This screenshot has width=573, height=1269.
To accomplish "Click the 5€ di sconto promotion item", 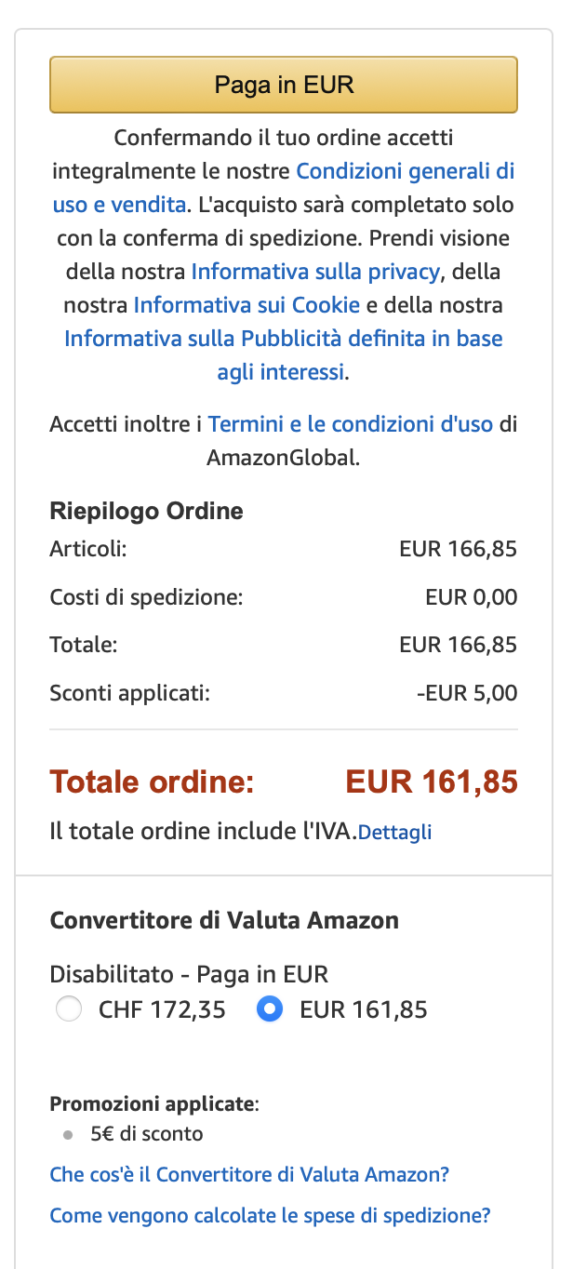I will click(x=147, y=1134).
